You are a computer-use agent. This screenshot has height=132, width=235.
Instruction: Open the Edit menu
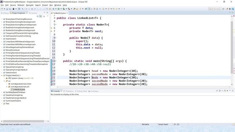tap(7, 5)
